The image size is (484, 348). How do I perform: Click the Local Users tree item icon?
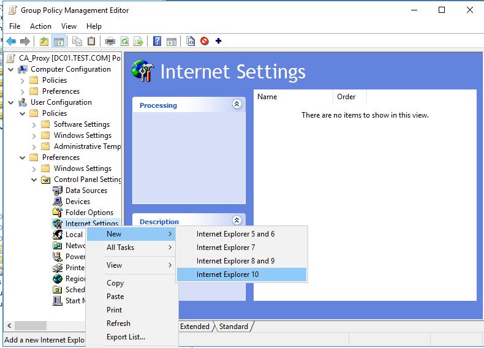[58, 235]
